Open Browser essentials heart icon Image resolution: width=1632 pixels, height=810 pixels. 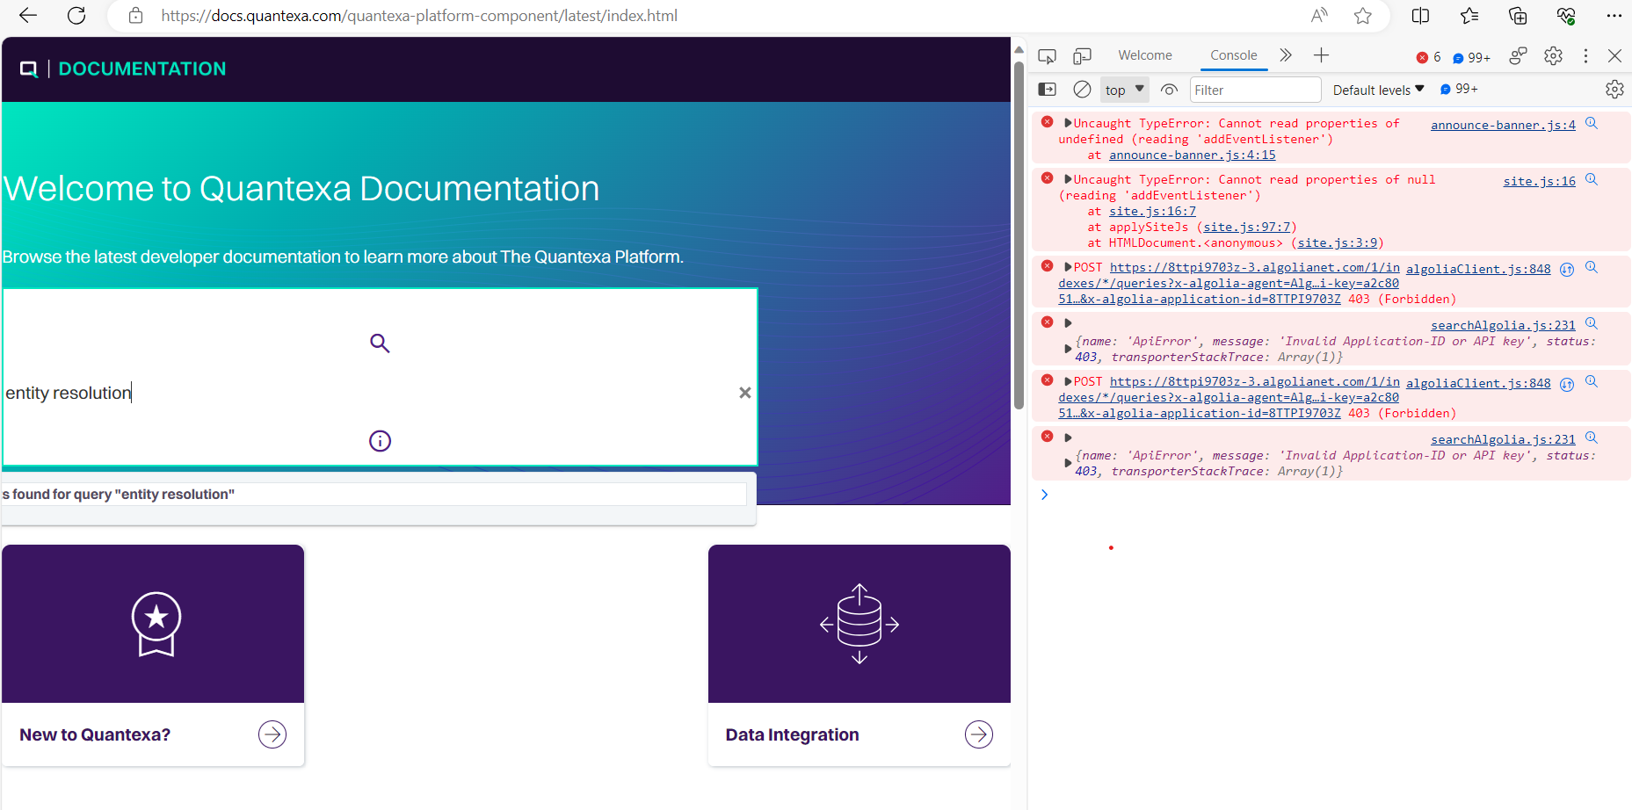pos(1566,16)
